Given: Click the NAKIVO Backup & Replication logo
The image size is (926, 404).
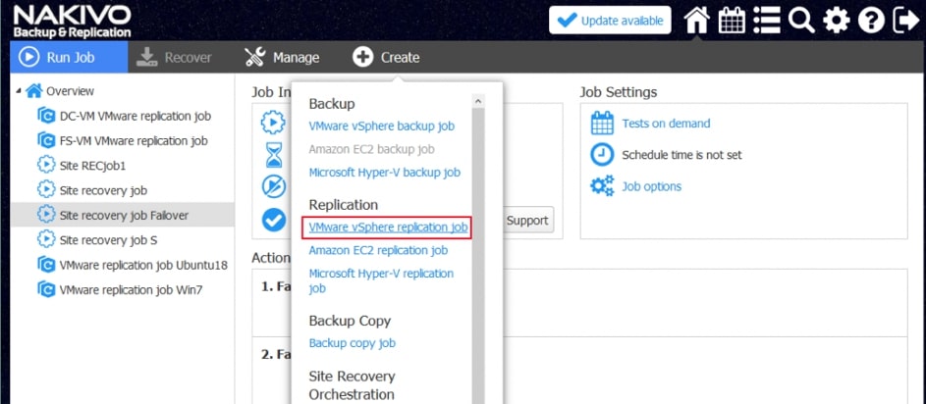Looking at the screenshot, I should pos(72,22).
